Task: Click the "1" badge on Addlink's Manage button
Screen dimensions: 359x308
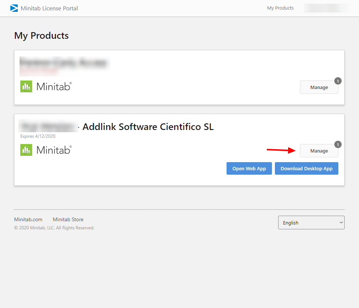Action: (338, 144)
